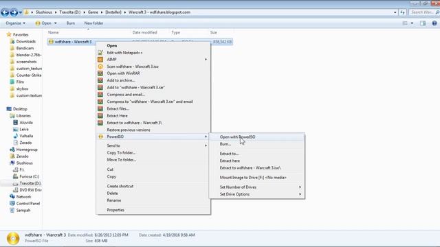Open the view options dropdown arrow
This screenshot has width=440, height=247.
(412, 23)
